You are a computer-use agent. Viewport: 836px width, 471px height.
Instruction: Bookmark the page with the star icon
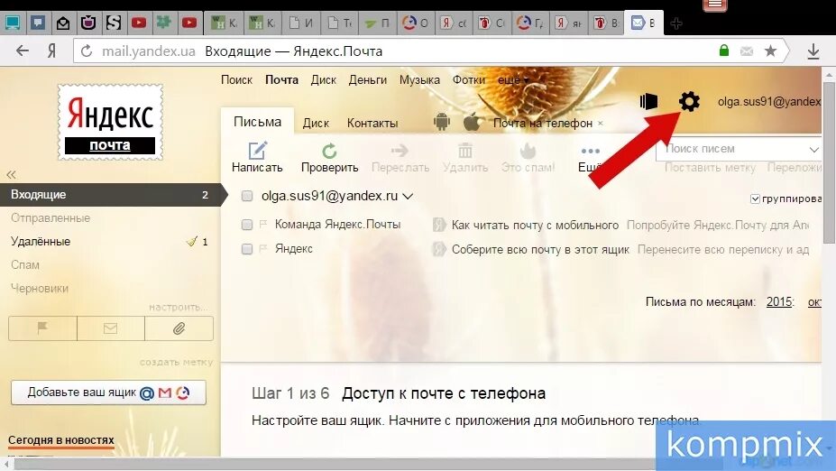(x=770, y=51)
